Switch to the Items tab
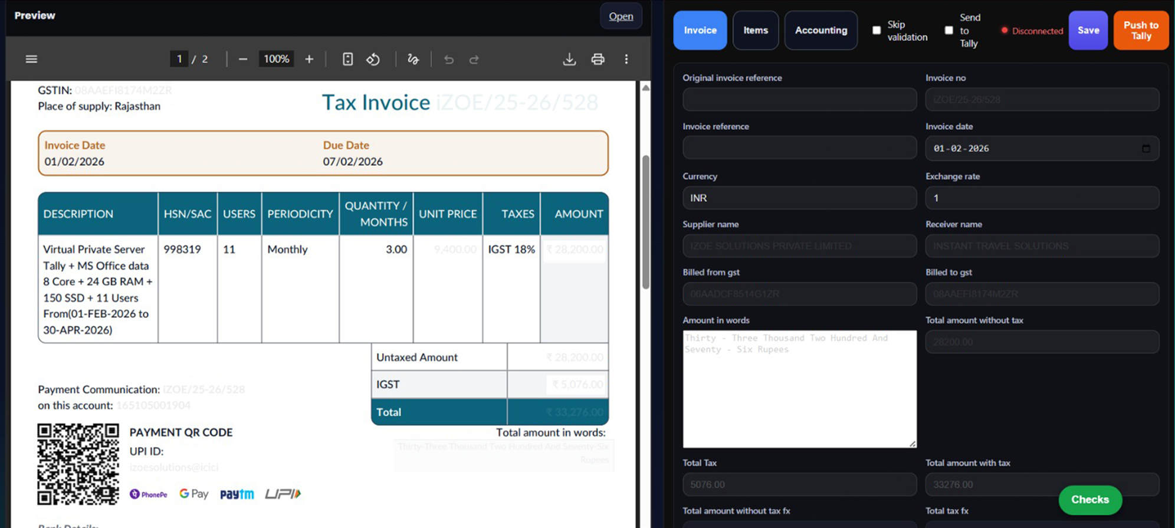1175x528 pixels. 756,30
